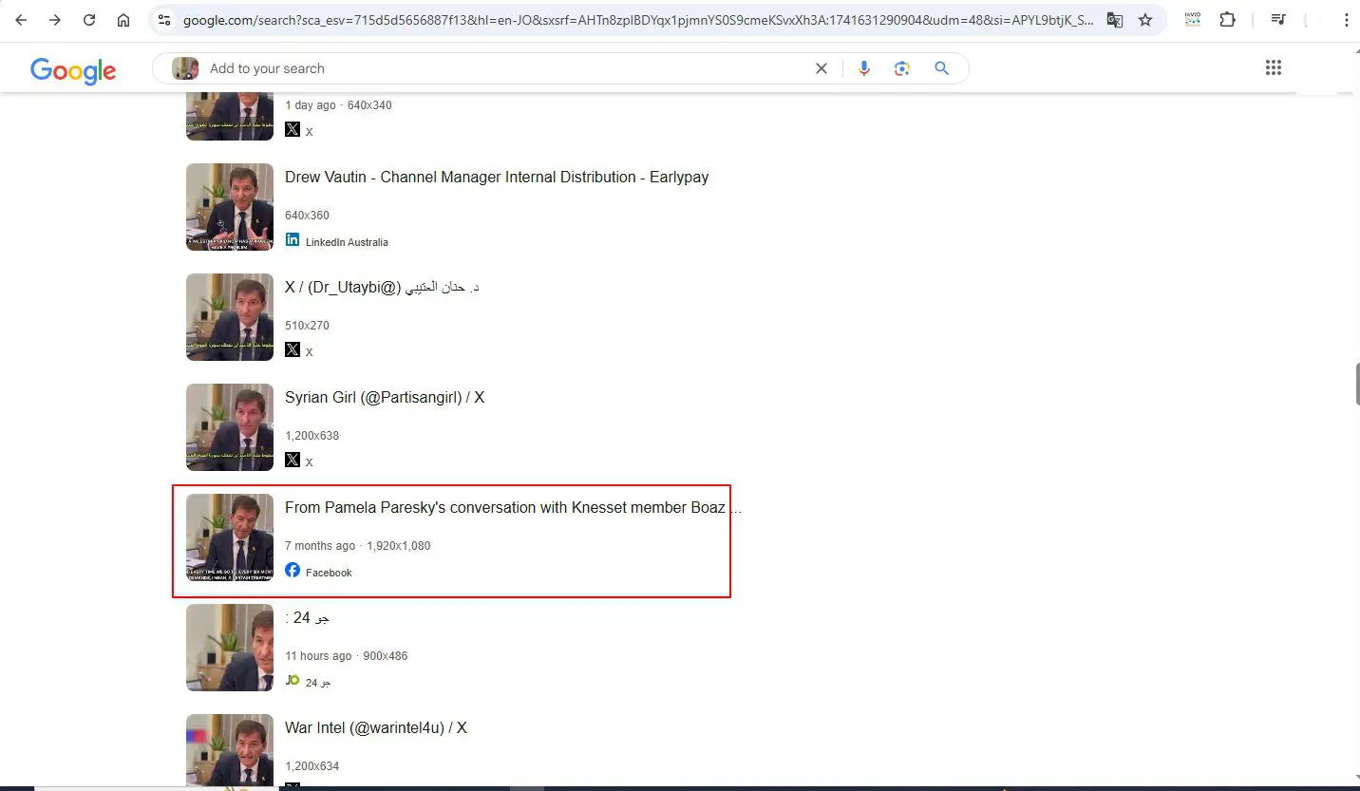Click the "640x340" size text
This screenshot has height=791, width=1360.
[x=369, y=105]
